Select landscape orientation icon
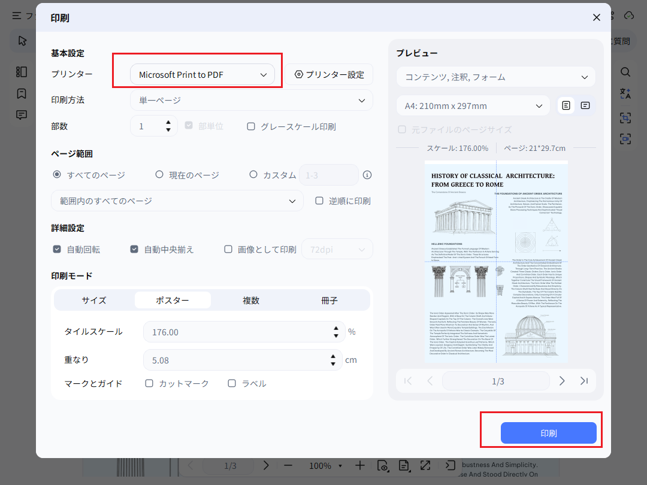Screen dimensions: 647x485 click(585, 105)
